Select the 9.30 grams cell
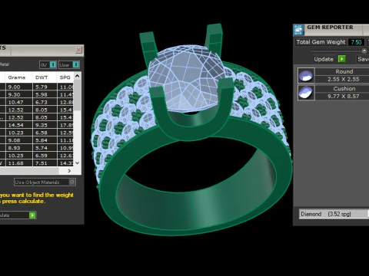Viewport: 369px width, 276px height. point(19,94)
